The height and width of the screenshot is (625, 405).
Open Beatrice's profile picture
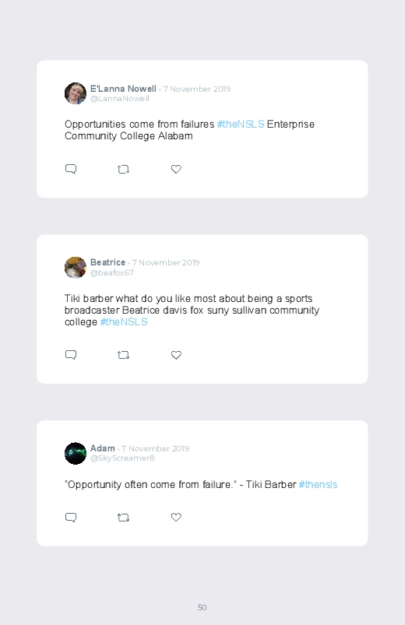point(76,268)
